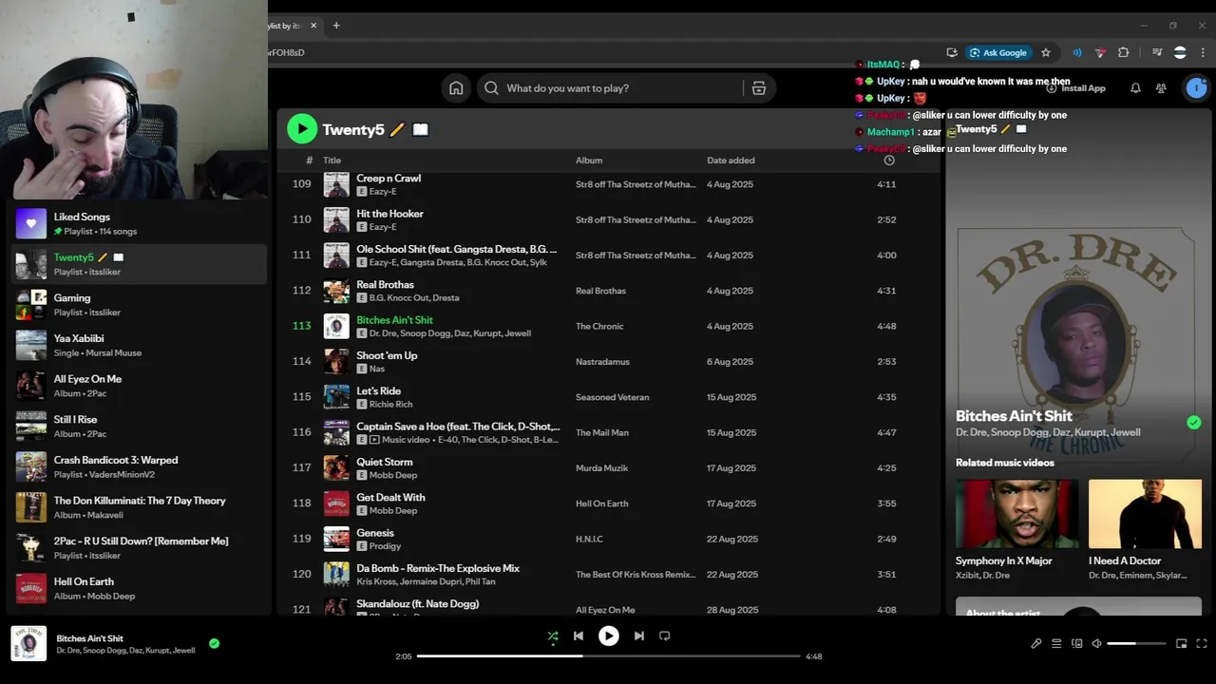Enter full screen via player icon
The width and height of the screenshot is (1216, 684).
tap(1202, 644)
